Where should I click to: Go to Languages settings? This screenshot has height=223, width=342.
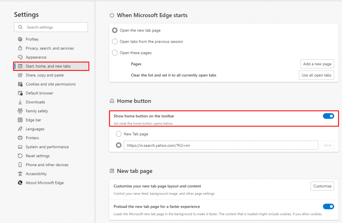pyautogui.click(x=35, y=129)
